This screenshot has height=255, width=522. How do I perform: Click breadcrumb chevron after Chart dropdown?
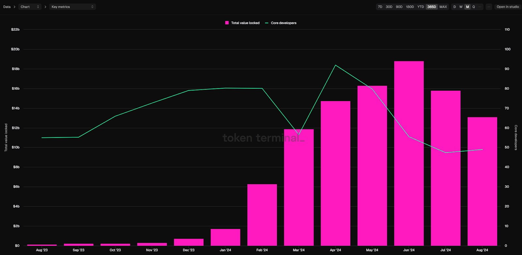(x=45, y=7)
